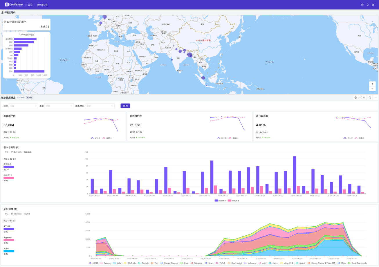379x267 pixels.
Task: Toggle 变现收入 legend in revenue chart
Action: click(220, 201)
